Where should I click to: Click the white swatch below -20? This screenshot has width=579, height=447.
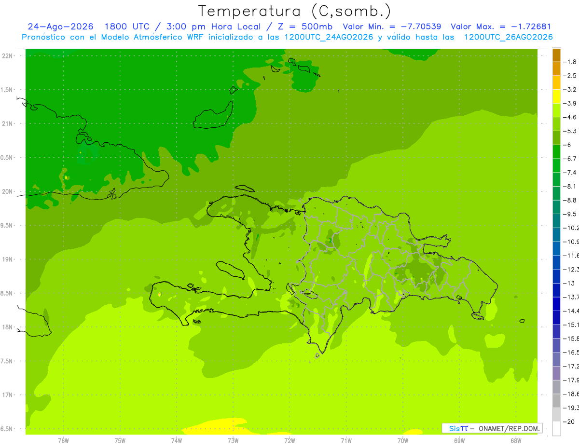tap(556, 428)
